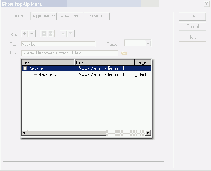This screenshot has width=211, height=171.
Task: Select the New Item 2 row
Action: 86,74
